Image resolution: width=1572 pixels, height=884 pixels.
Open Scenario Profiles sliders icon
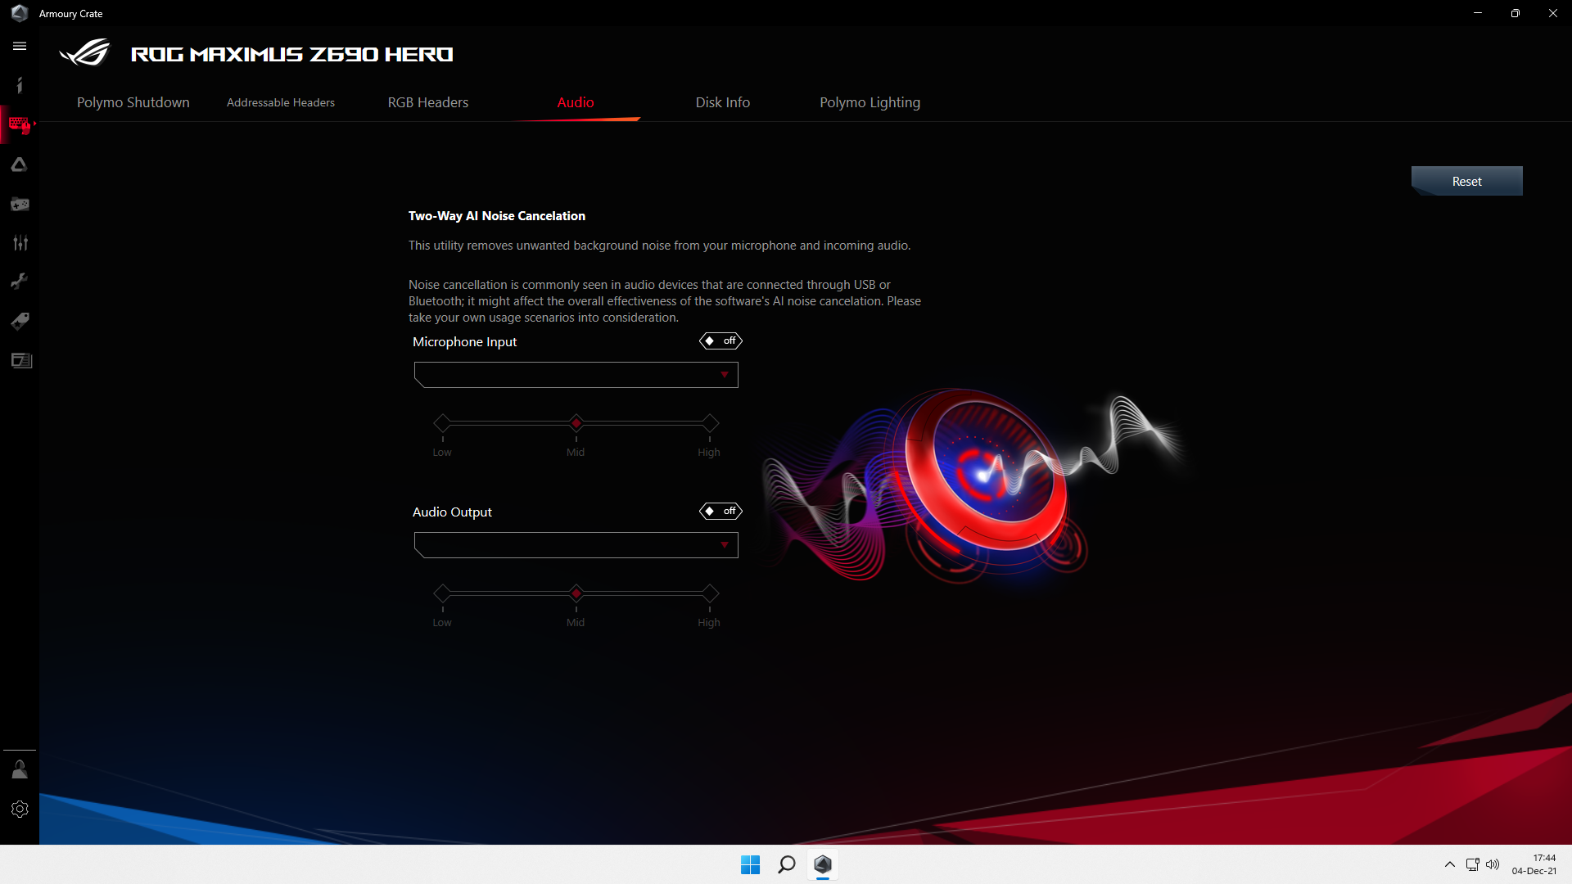click(20, 243)
